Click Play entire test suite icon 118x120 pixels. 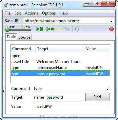40,29
